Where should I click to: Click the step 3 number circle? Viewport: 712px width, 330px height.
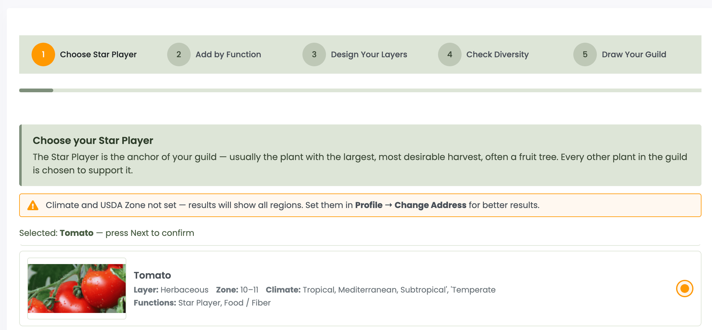coord(314,54)
